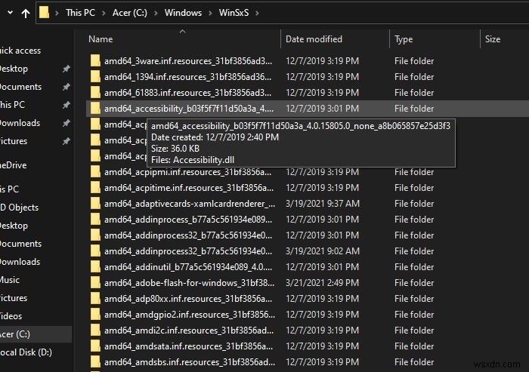Click the folder icon in address bar
Screen dimensions: 529x372
(44, 13)
